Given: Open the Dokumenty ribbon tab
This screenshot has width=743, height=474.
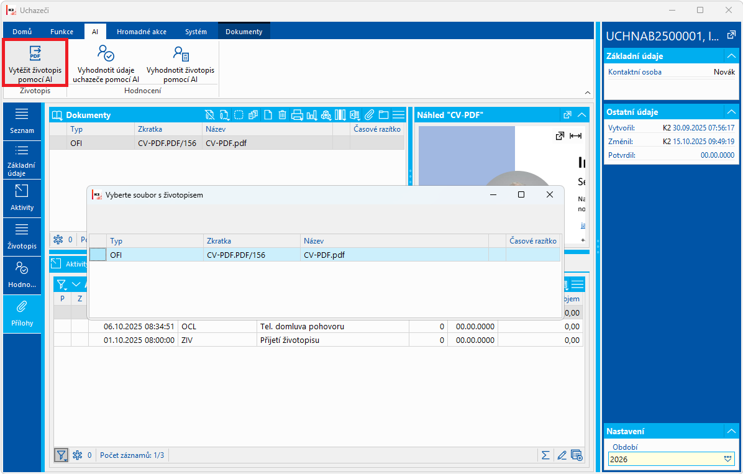Looking at the screenshot, I should tap(244, 32).
